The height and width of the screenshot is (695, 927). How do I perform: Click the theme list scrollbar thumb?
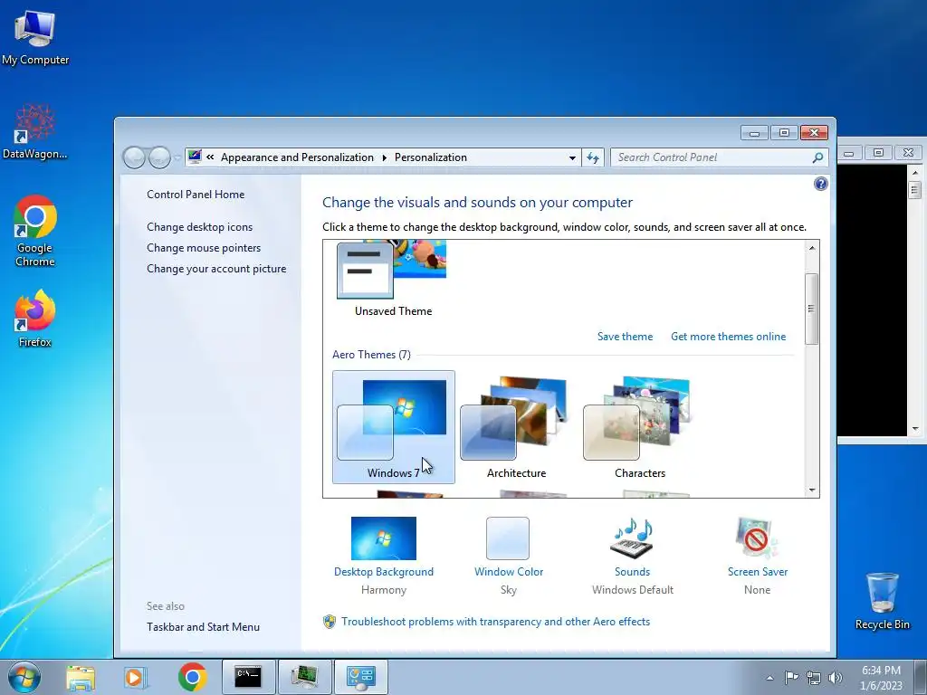pyautogui.click(x=812, y=309)
